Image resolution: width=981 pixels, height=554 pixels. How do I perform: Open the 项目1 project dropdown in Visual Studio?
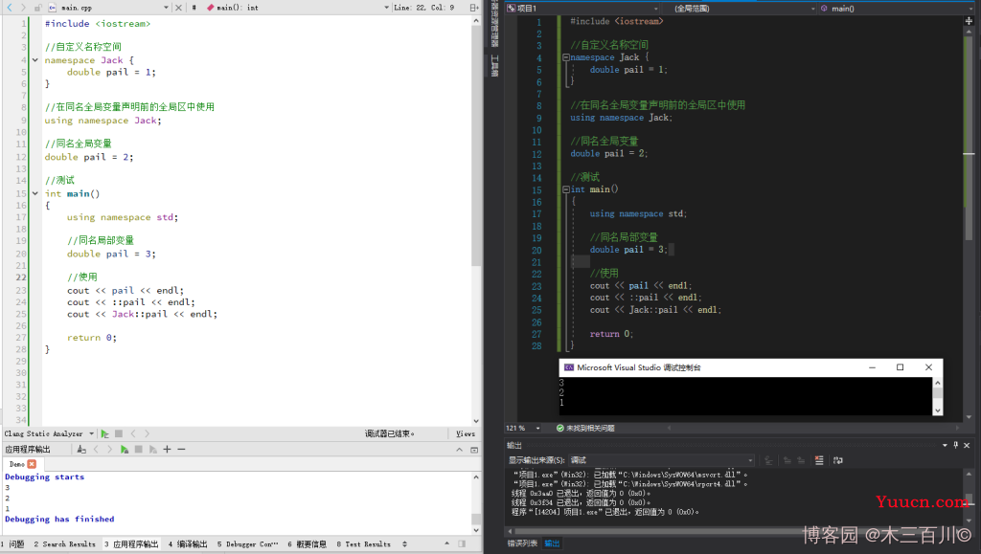582,8
